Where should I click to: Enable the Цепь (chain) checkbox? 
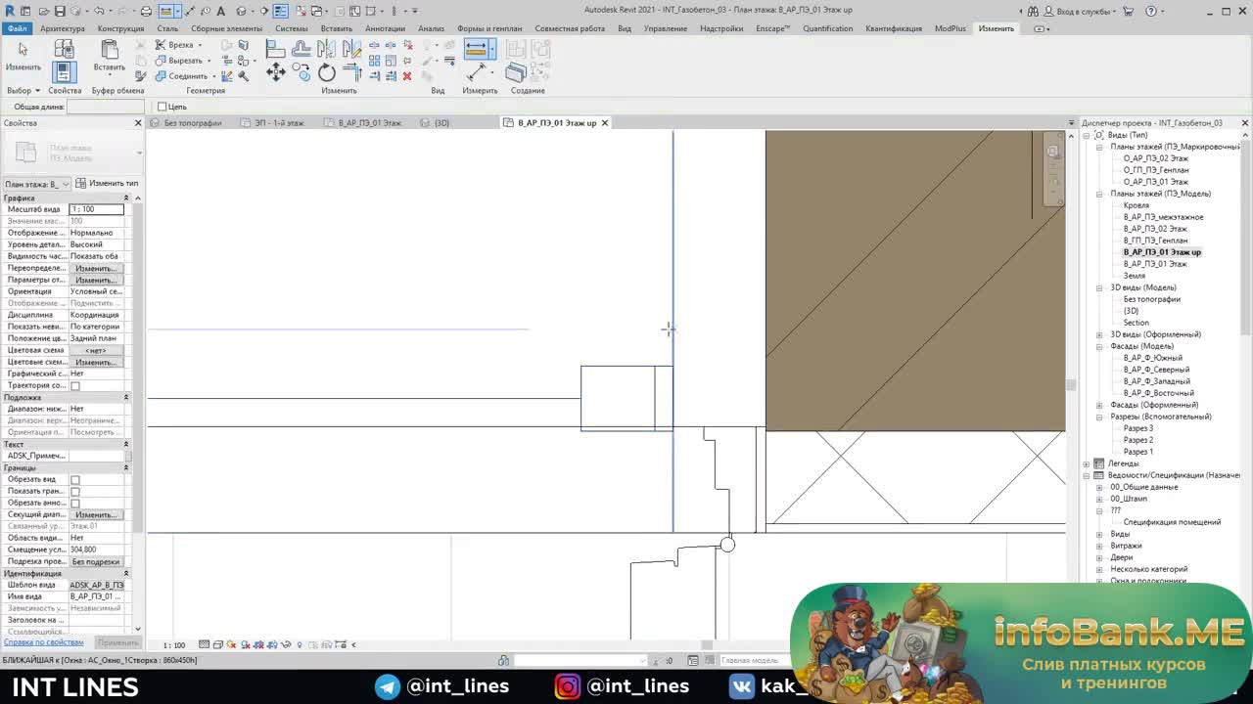pyautogui.click(x=163, y=107)
